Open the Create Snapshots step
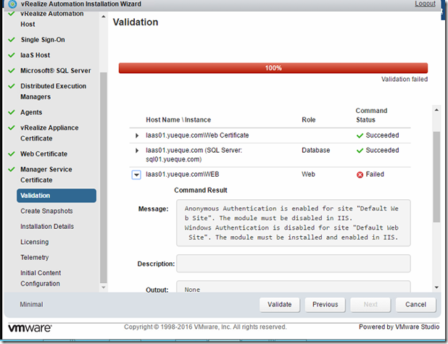448x344 pixels. tap(46, 211)
